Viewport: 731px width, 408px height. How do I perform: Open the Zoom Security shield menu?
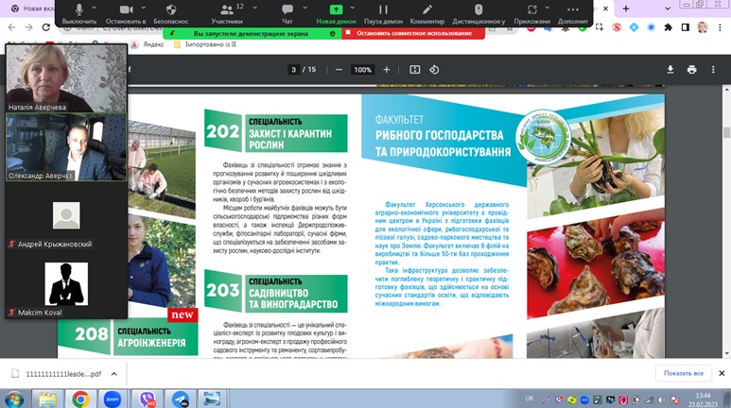pos(171,13)
